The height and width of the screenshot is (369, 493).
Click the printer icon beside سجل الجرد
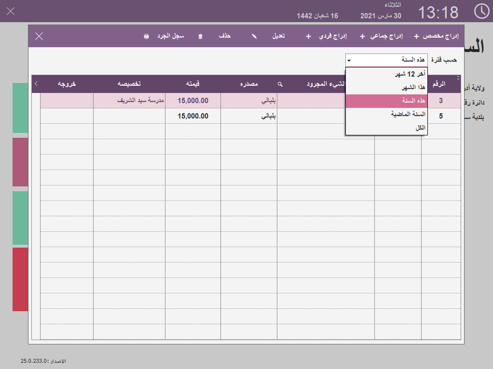tap(147, 36)
